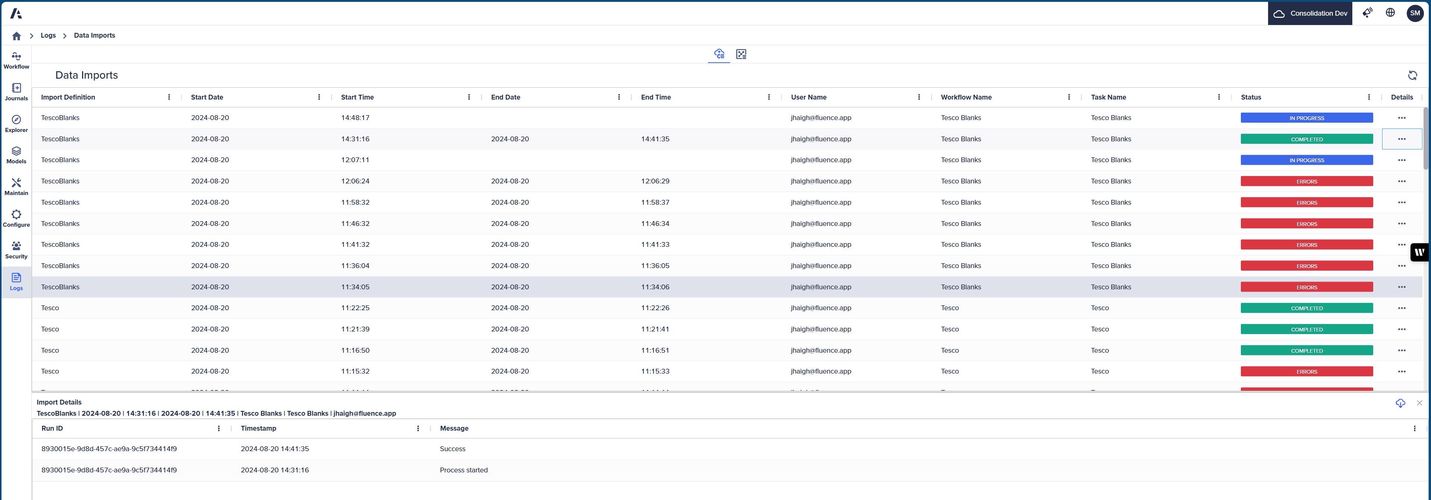Open the Journals sidebar section
1431x500 pixels.
(x=16, y=92)
